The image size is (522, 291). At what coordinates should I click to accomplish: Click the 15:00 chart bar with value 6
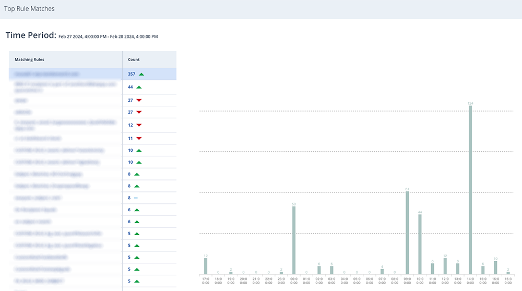[483, 270]
